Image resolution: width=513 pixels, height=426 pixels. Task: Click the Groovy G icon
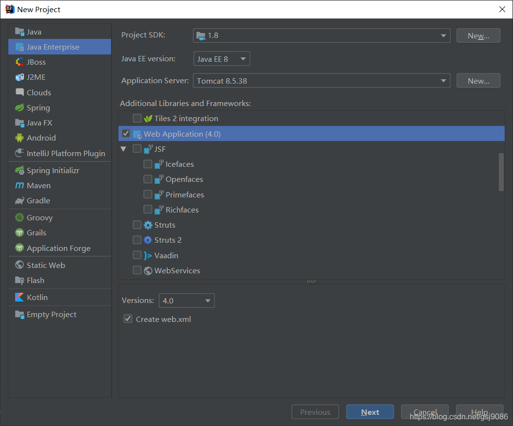19,217
